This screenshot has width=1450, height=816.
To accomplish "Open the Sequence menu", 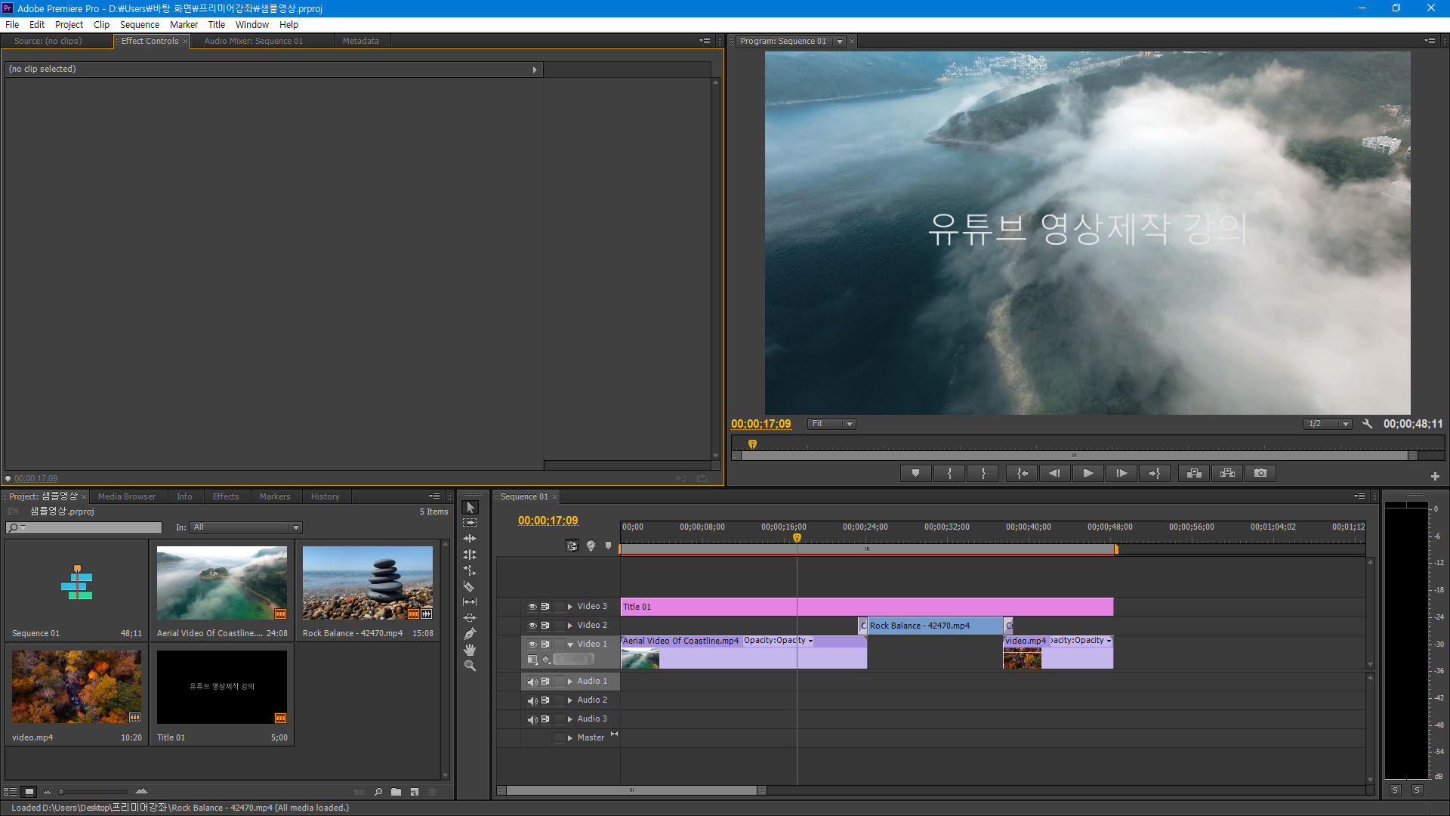I will pos(139,25).
